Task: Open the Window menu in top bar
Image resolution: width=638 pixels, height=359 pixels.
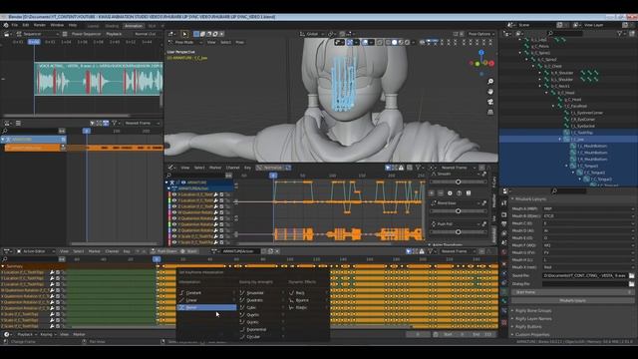Action: [x=57, y=25]
